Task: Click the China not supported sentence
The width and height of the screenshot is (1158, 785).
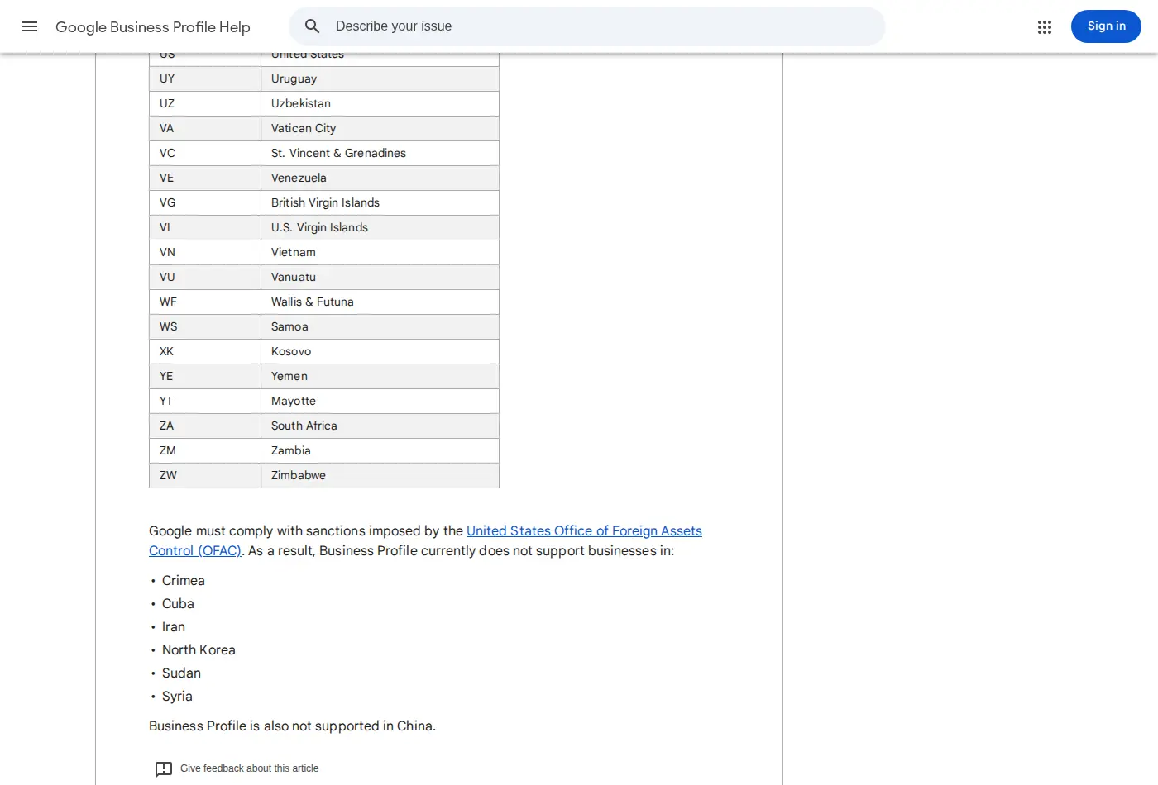Action: click(292, 726)
